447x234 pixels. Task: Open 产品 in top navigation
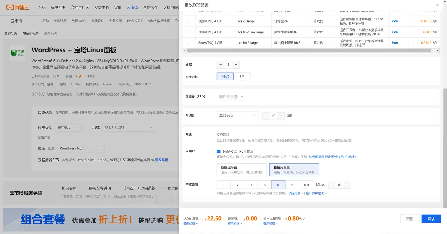42,7
